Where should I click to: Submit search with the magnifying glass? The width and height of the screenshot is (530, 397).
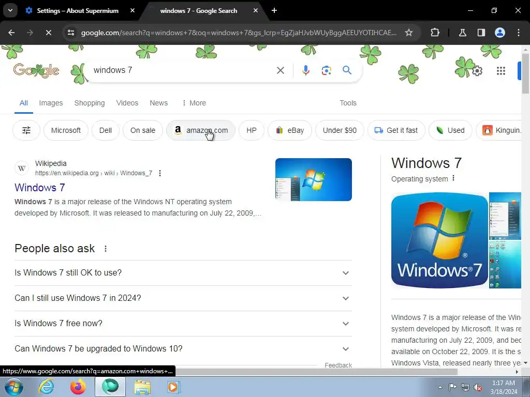(347, 70)
